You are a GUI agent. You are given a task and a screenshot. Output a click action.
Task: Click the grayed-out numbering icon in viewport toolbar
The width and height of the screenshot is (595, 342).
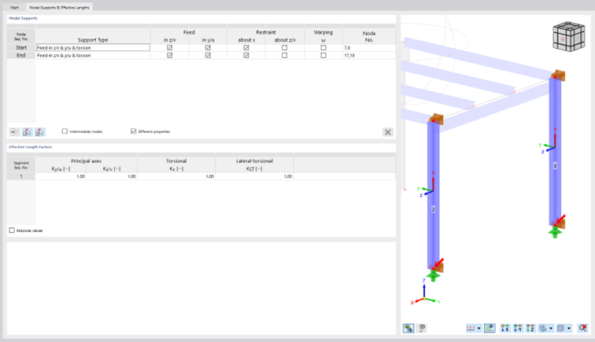point(422,328)
